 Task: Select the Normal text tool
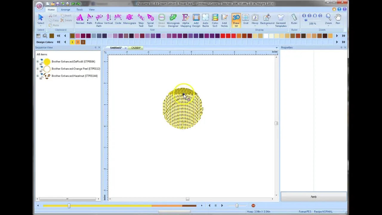pos(80,19)
